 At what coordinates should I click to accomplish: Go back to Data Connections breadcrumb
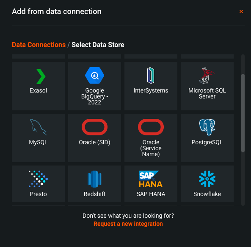(39, 45)
